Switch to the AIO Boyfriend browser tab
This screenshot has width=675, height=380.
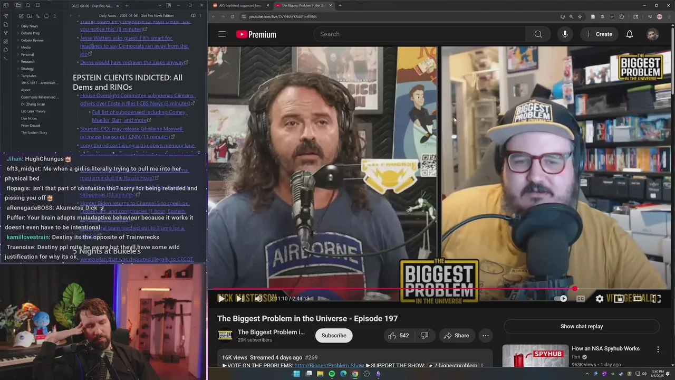(240, 5)
